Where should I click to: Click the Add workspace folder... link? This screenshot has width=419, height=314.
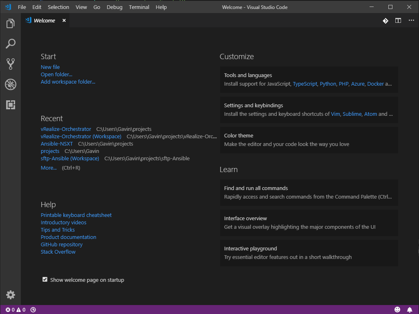click(x=68, y=82)
